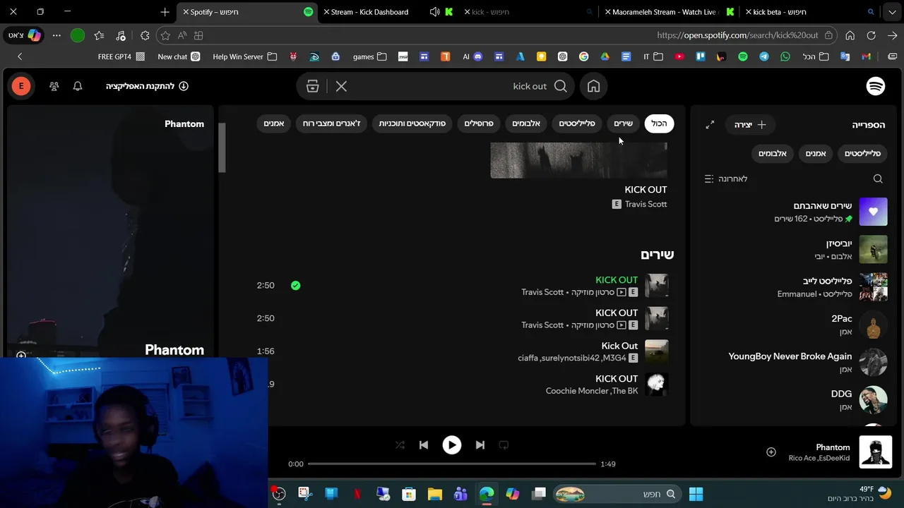Open YouTube bookmark icon in favorites bar
Screen dimensions: 904x508
679,56
